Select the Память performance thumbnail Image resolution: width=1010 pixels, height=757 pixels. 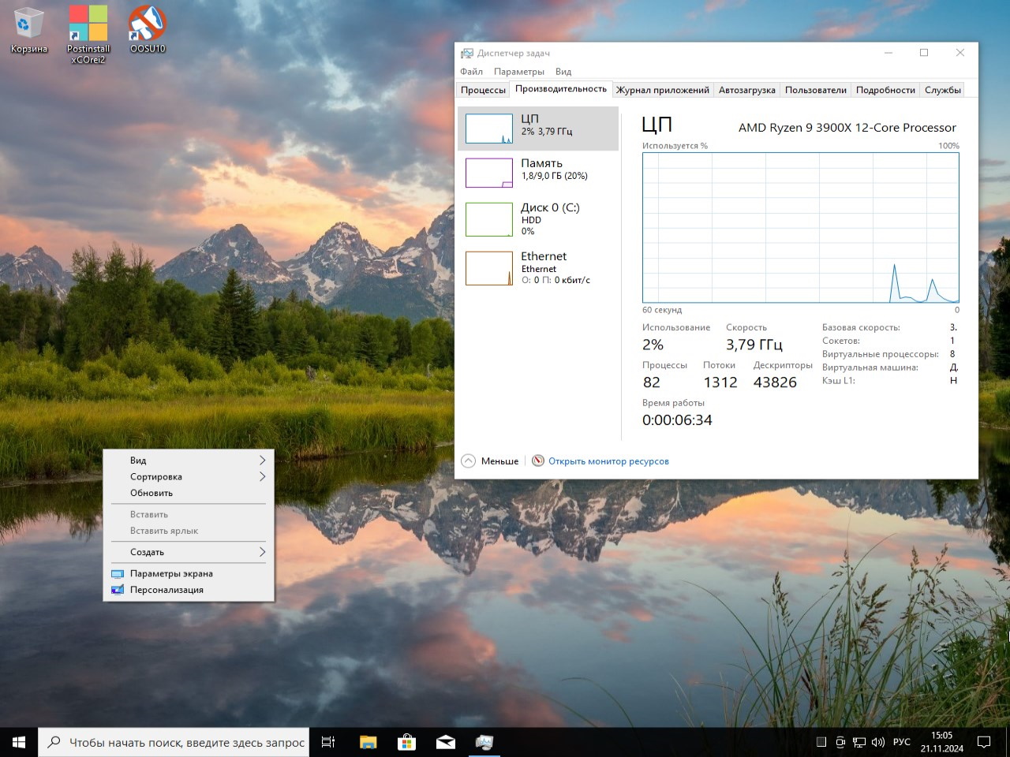[538, 170]
